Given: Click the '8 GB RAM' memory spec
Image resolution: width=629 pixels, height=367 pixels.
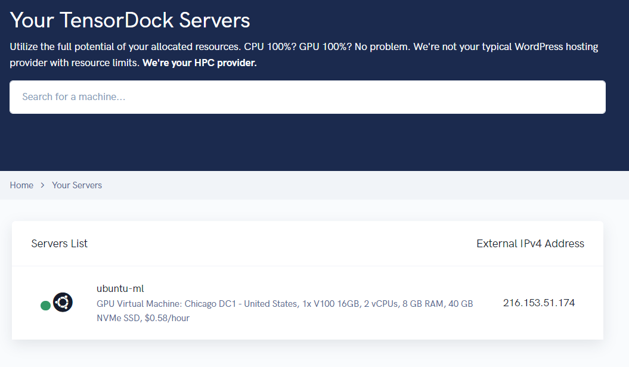Looking at the screenshot, I should point(423,304).
